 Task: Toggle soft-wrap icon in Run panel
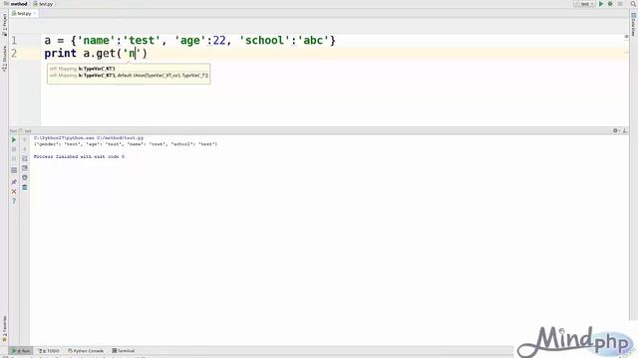[x=24, y=158]
